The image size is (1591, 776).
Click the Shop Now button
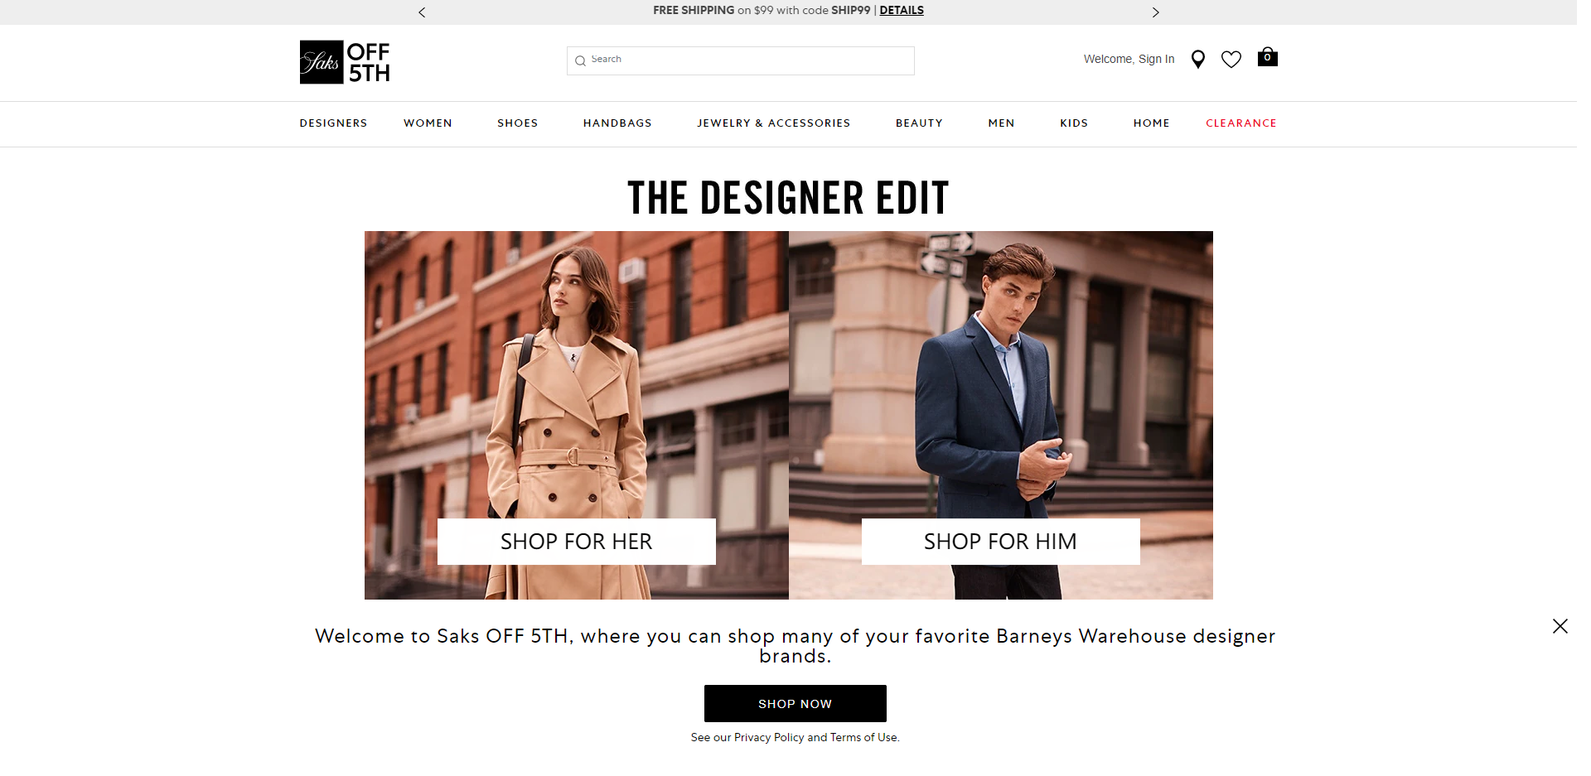click(795, 703)
